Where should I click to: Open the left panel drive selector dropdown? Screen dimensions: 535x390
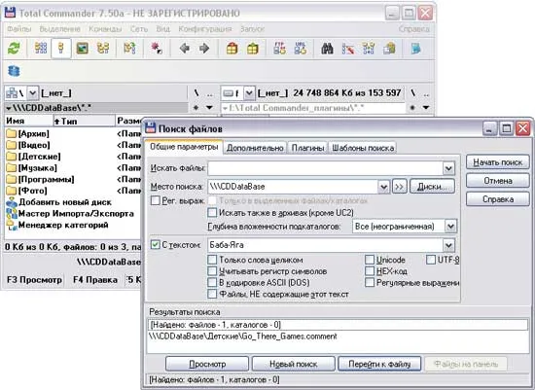tap(32, 92)
